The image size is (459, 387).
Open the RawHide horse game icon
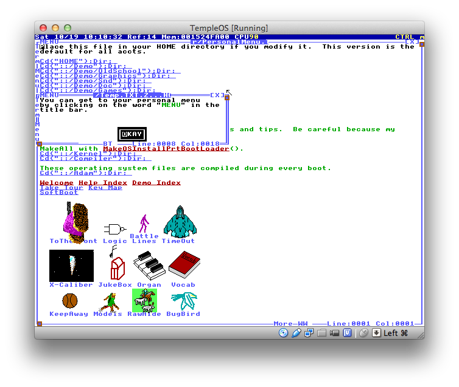coord(144,300)
